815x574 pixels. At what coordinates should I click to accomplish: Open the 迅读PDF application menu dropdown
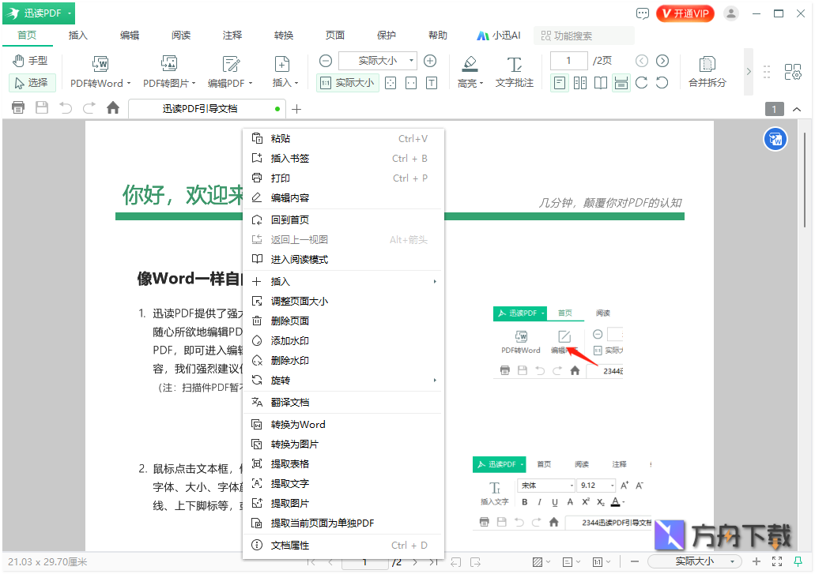(x=39, y=13)
